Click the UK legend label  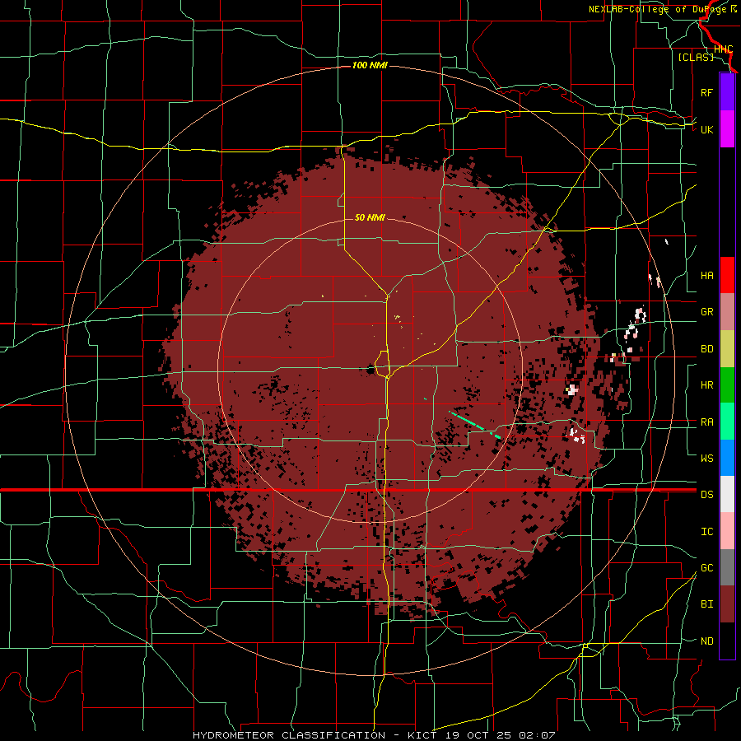(706, 129)
